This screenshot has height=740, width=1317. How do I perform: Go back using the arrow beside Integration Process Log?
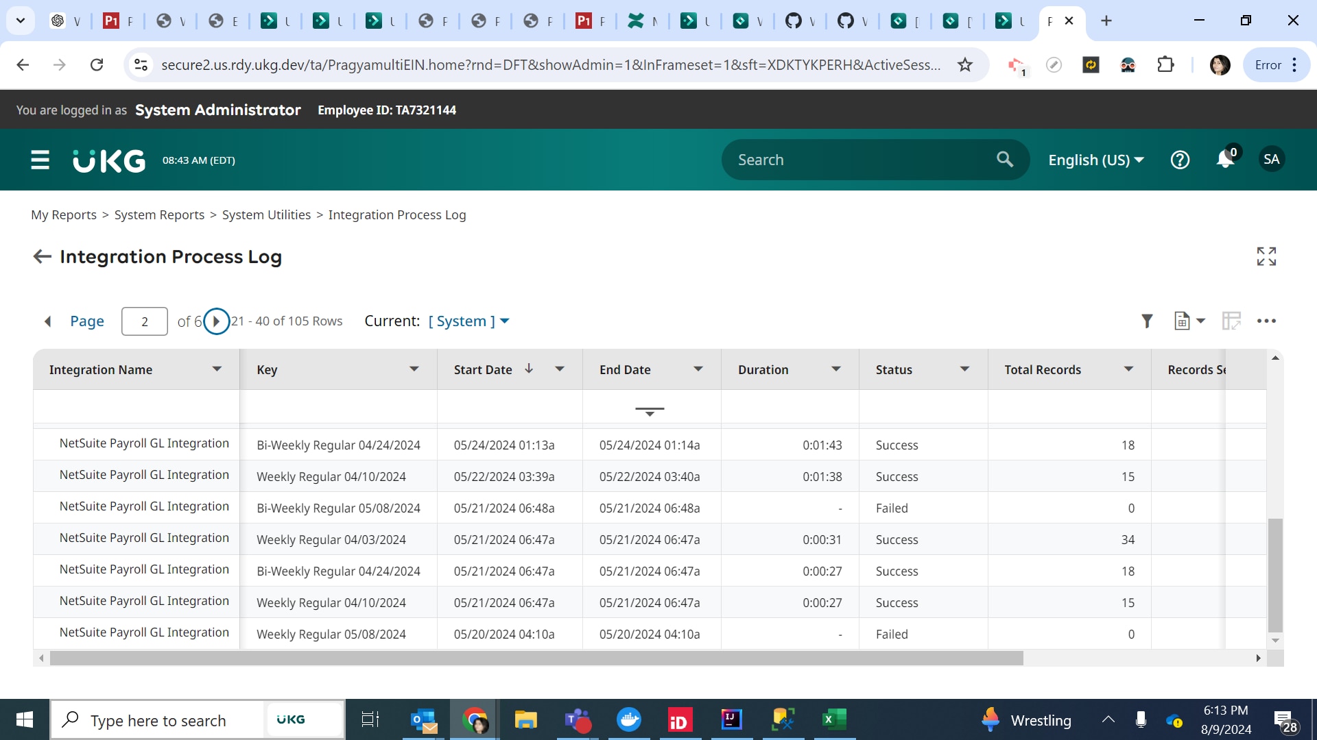coord(43,256)
